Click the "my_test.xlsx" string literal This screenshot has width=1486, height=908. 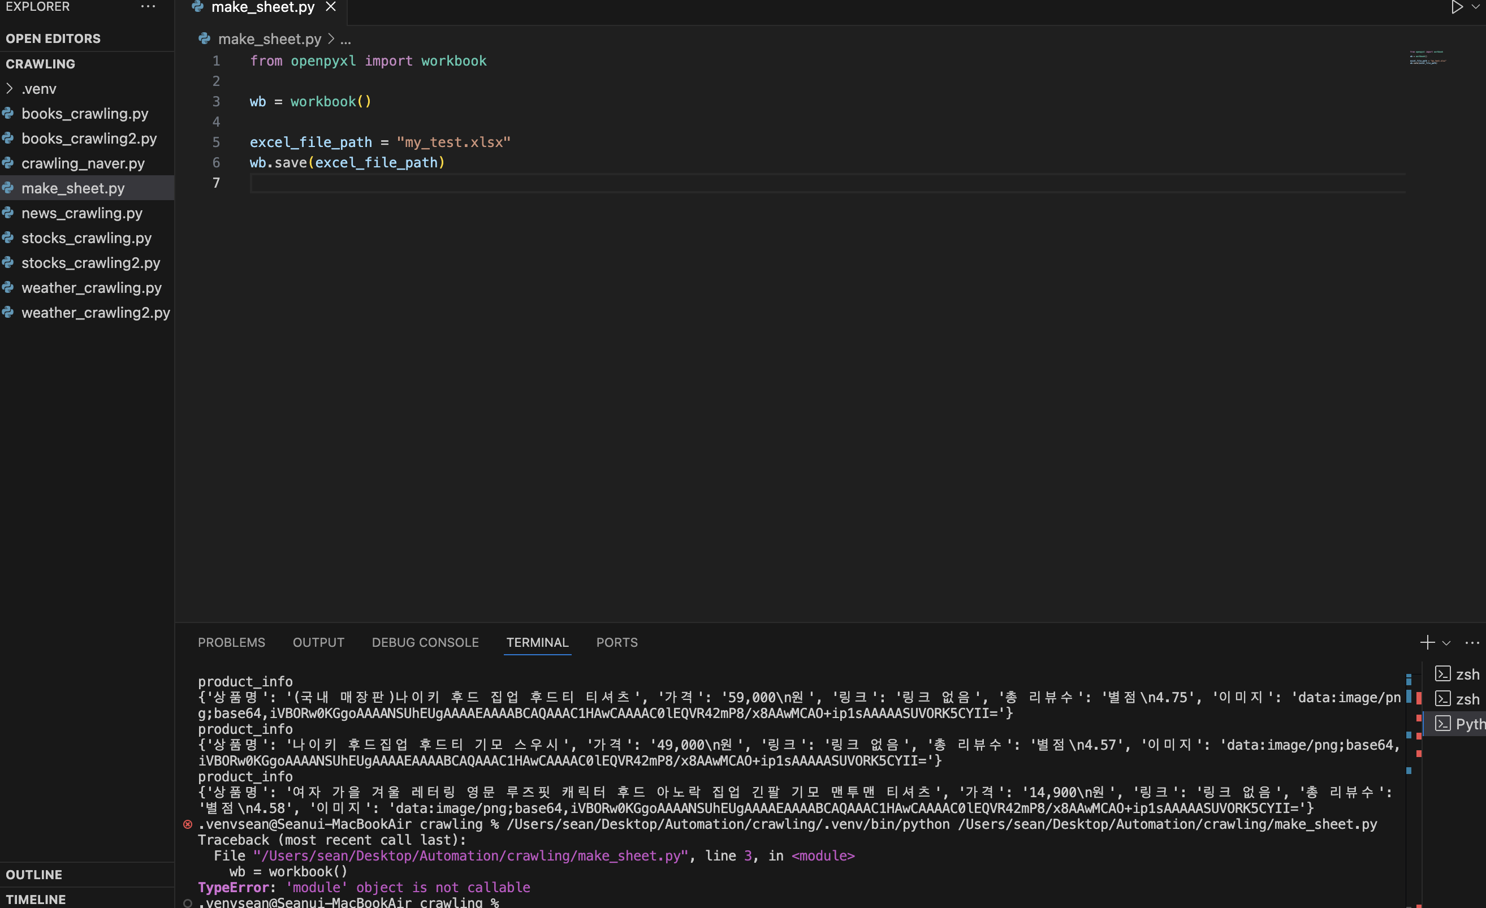(x=453, y=142)
